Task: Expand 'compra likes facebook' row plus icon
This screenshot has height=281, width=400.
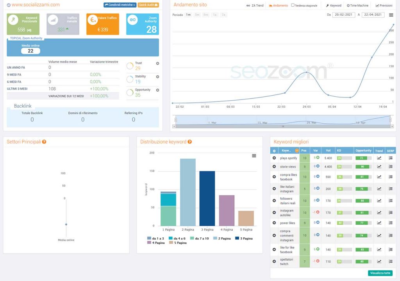Action: pyautogui.click(x=274, y=177)
